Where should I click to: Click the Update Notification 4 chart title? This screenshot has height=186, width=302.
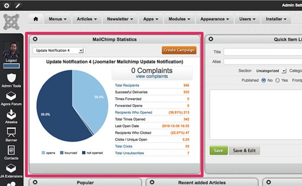pyautogui.click(x=115, y=61)
